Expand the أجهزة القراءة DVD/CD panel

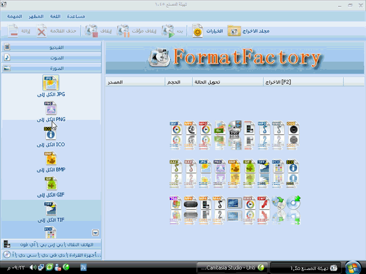point(51,255)
